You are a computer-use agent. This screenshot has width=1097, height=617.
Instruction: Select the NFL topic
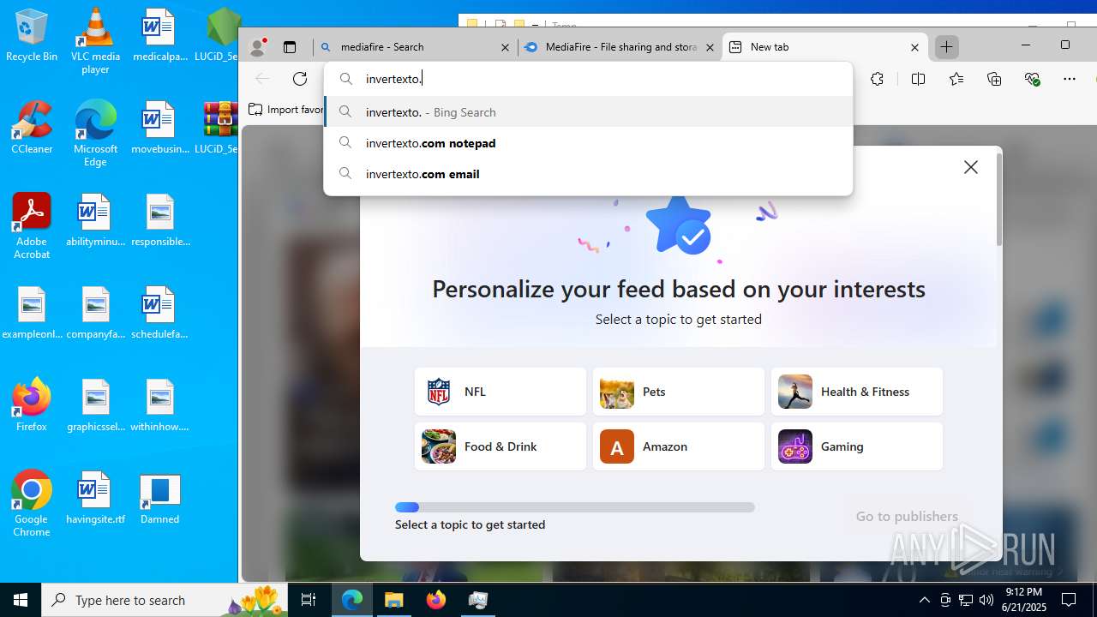point(501,392)
